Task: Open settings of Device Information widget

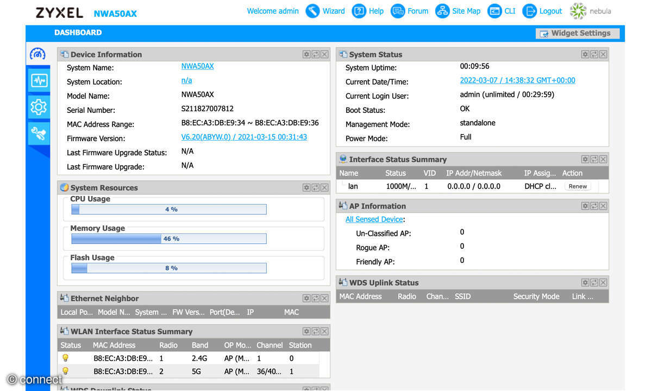Action: (x=306, y=54)
